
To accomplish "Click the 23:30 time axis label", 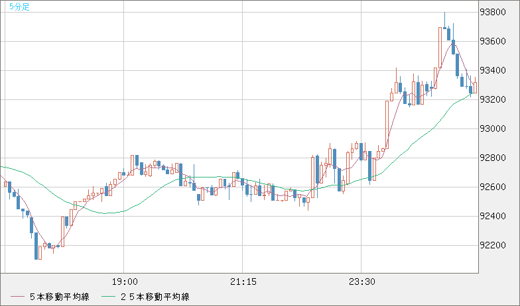I will (362, 282).
